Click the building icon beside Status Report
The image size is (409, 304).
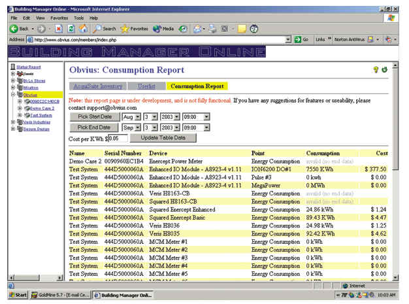point(13,67)
